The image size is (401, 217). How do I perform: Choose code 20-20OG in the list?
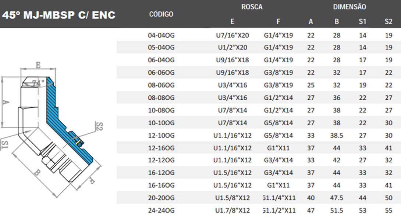(161, 198)
